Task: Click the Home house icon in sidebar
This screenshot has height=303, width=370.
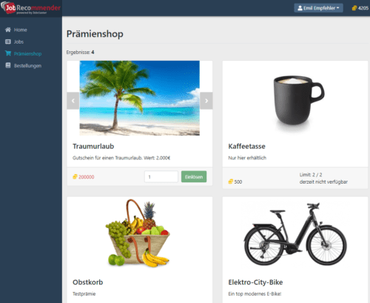Action: 8,30
